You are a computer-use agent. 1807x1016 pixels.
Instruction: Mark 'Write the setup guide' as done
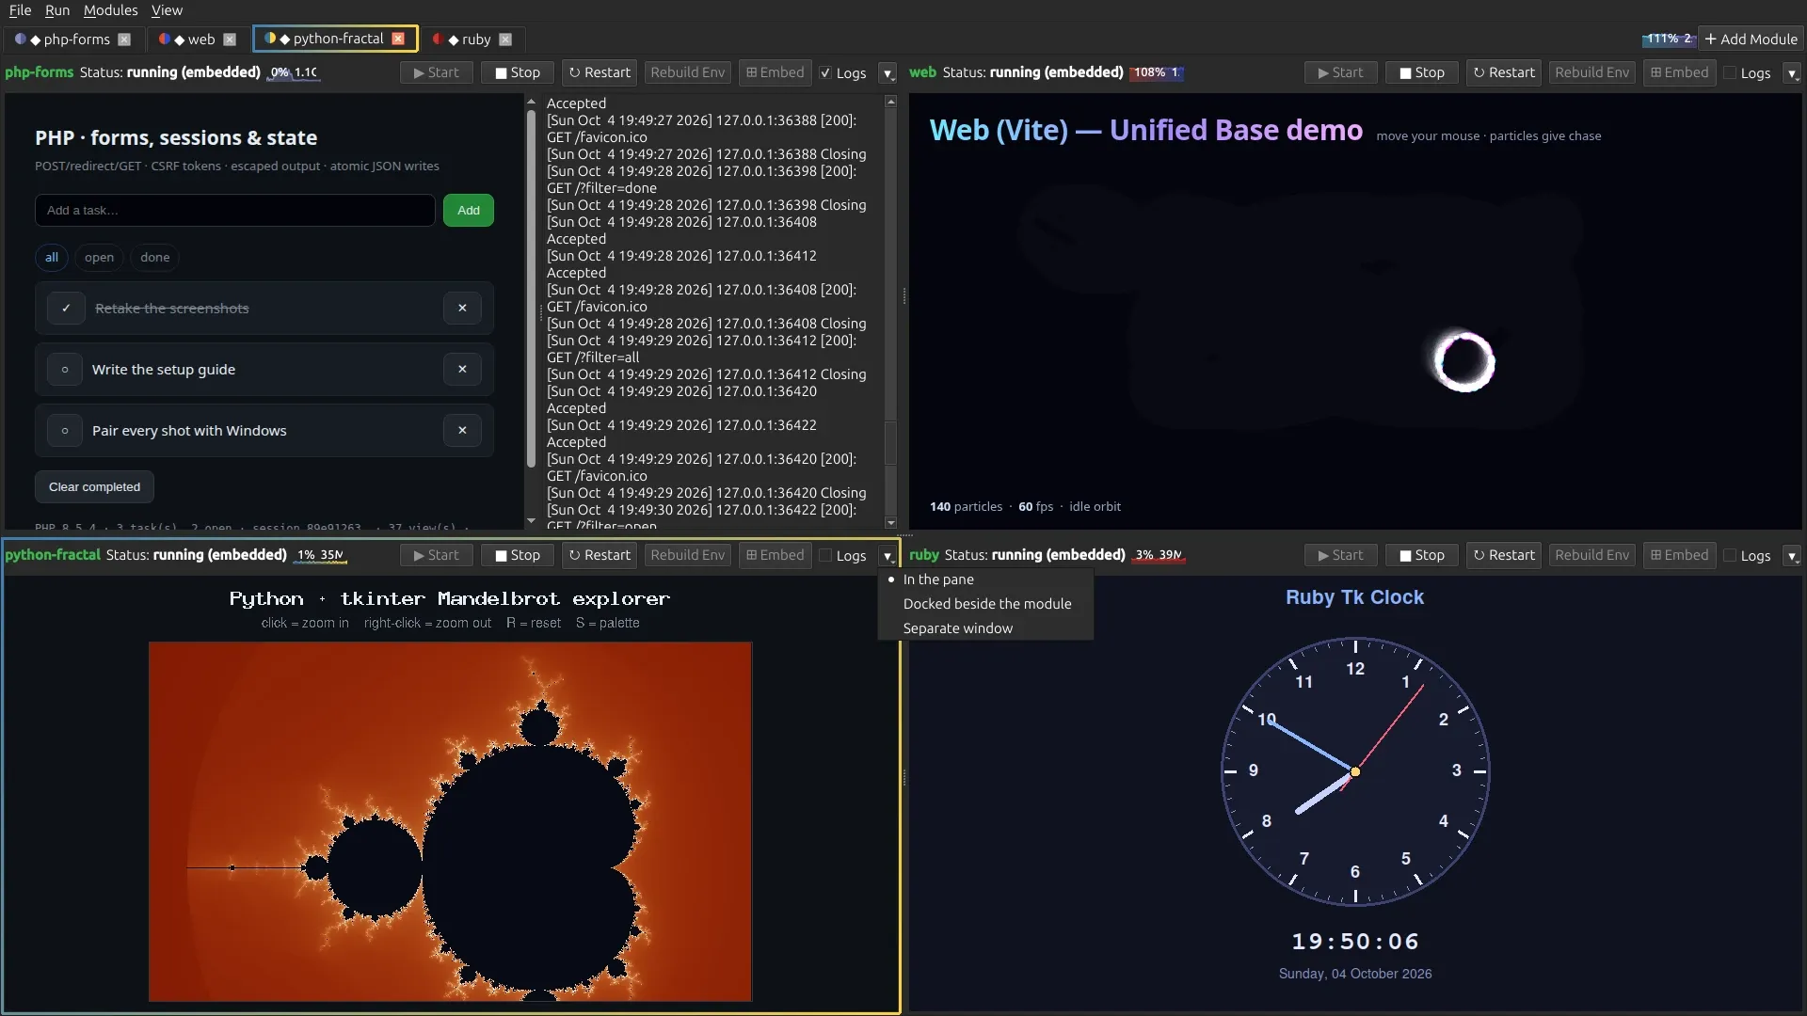coord(65,369)
